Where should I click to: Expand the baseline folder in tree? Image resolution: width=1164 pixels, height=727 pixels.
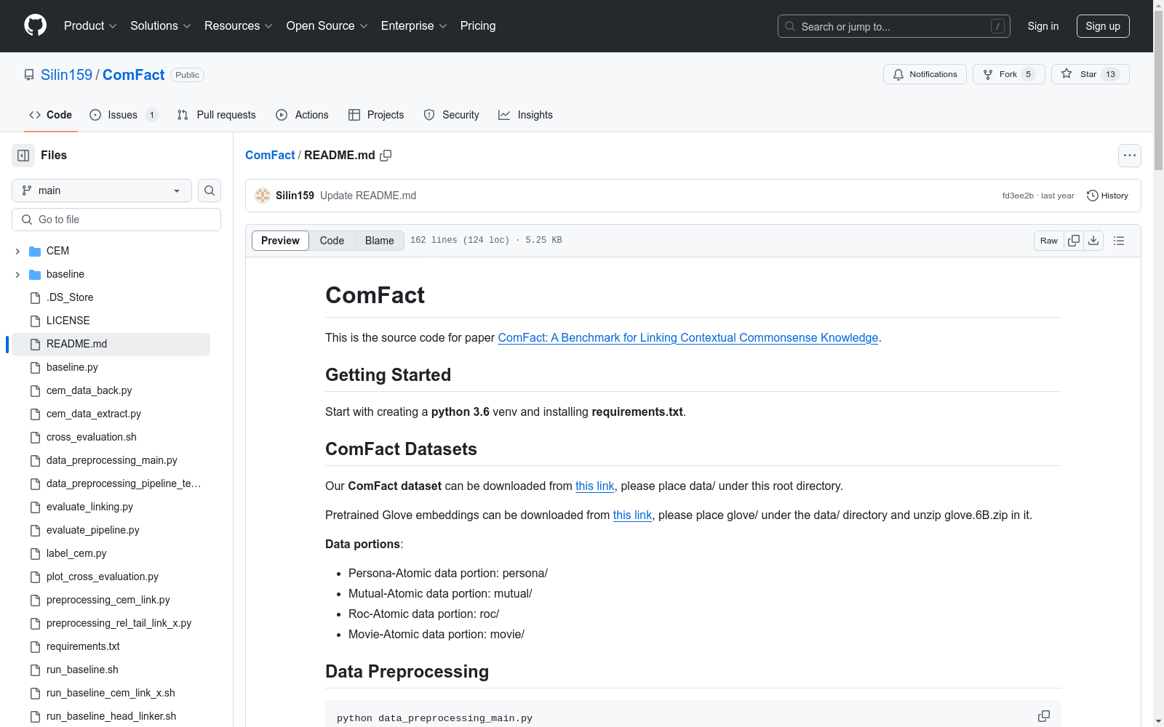[x=17, y=274]
